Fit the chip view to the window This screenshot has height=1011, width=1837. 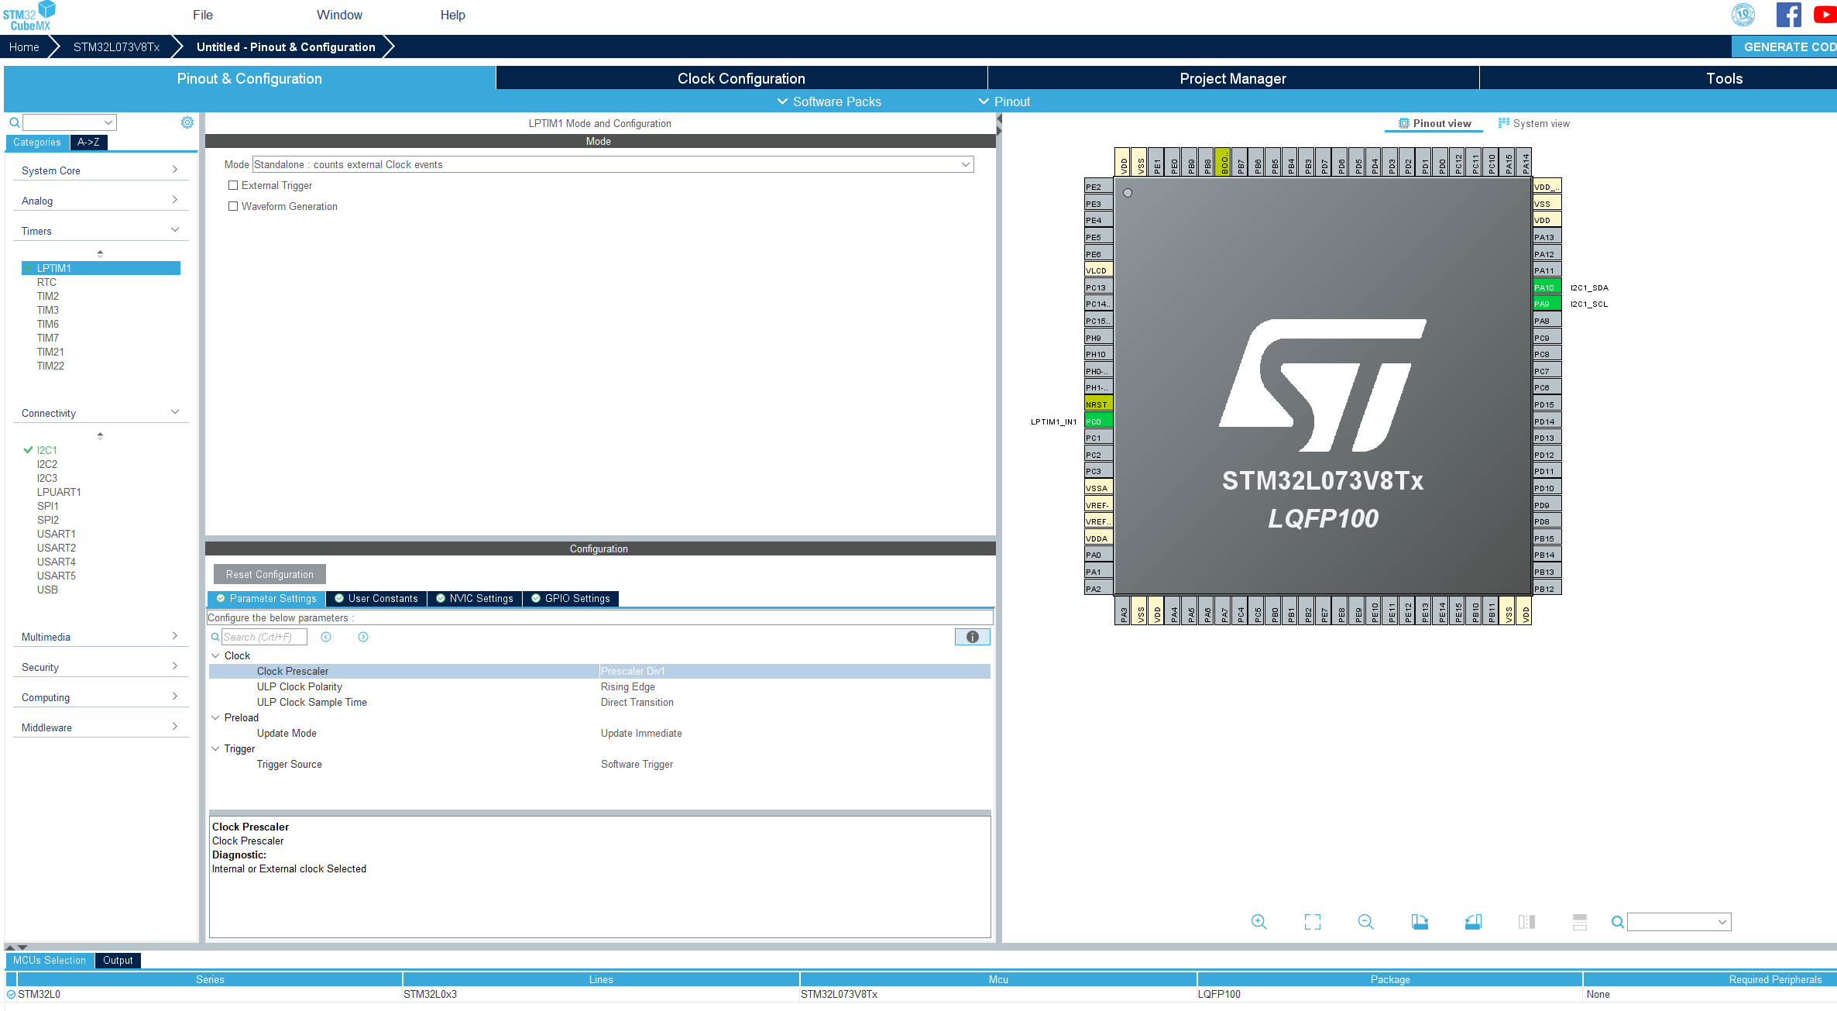(x=1313, y=921)
